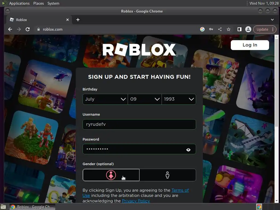
Task: Open the Applications menu
Action: coord(19,3)
